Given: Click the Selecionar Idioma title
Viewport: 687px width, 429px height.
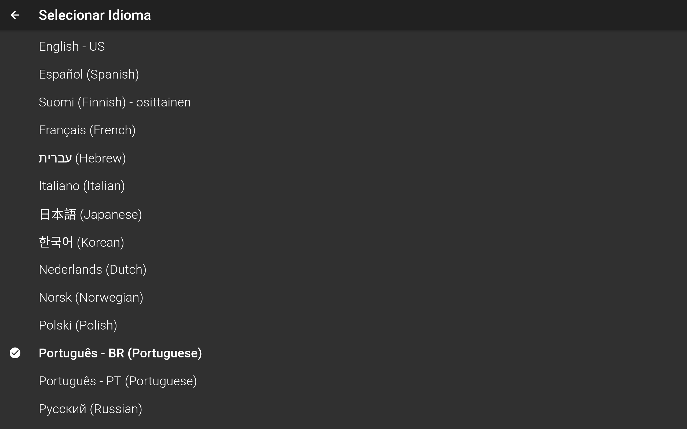Looking at the screenshot, I should (x=94, y=15).
